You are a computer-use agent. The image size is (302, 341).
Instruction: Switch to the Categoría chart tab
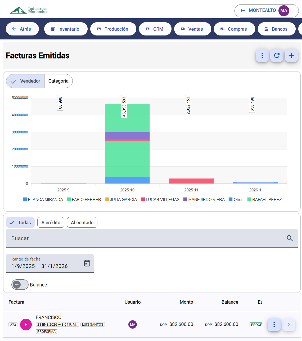click(58, 81)
